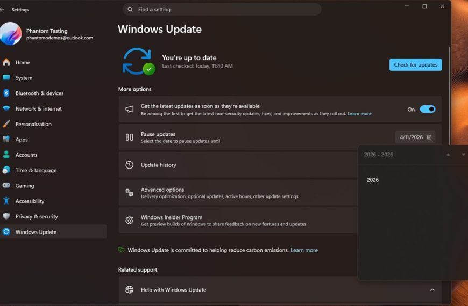Image resolution: width=468 pixels, height=306 pixels.
Task: Click the Help with Windows Update globe icon
Action: point(129,289)
